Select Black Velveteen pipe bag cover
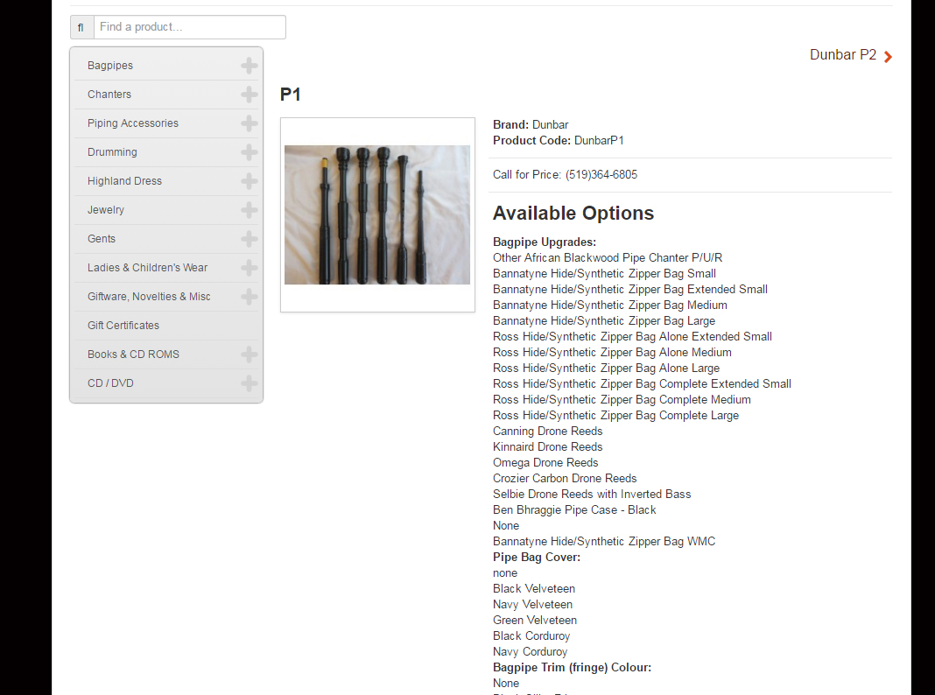The width and height of the screenshot is (935, 695). tap(534, 589)
